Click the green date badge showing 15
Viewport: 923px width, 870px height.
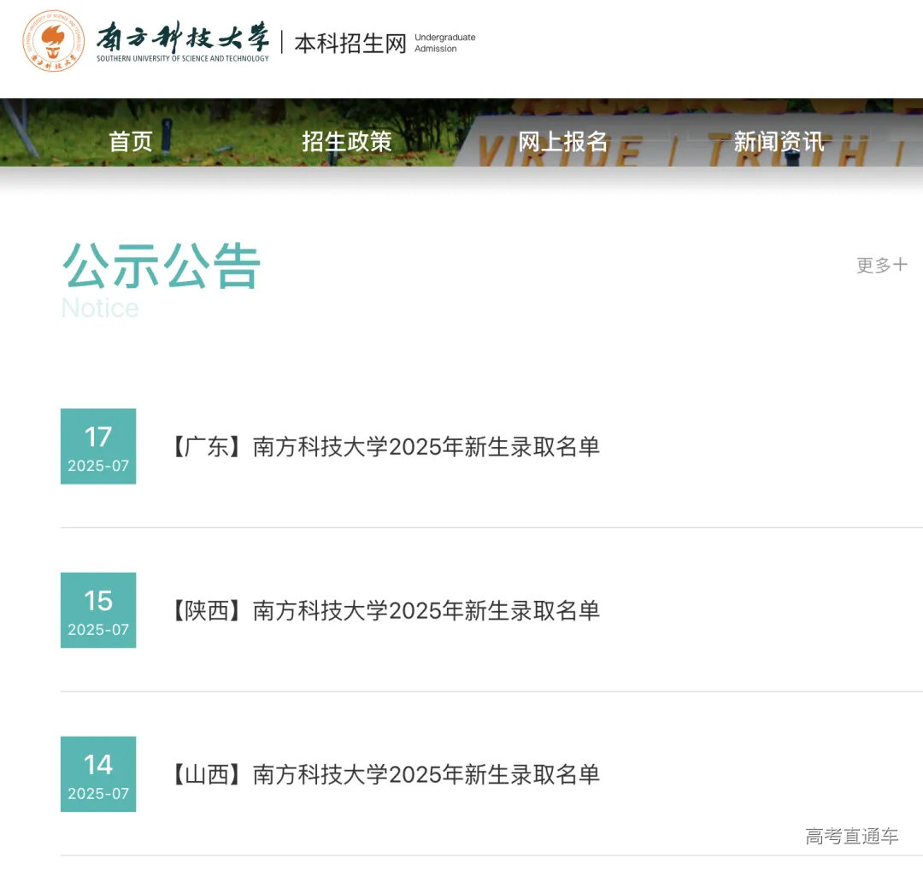(x=97, y=609)
